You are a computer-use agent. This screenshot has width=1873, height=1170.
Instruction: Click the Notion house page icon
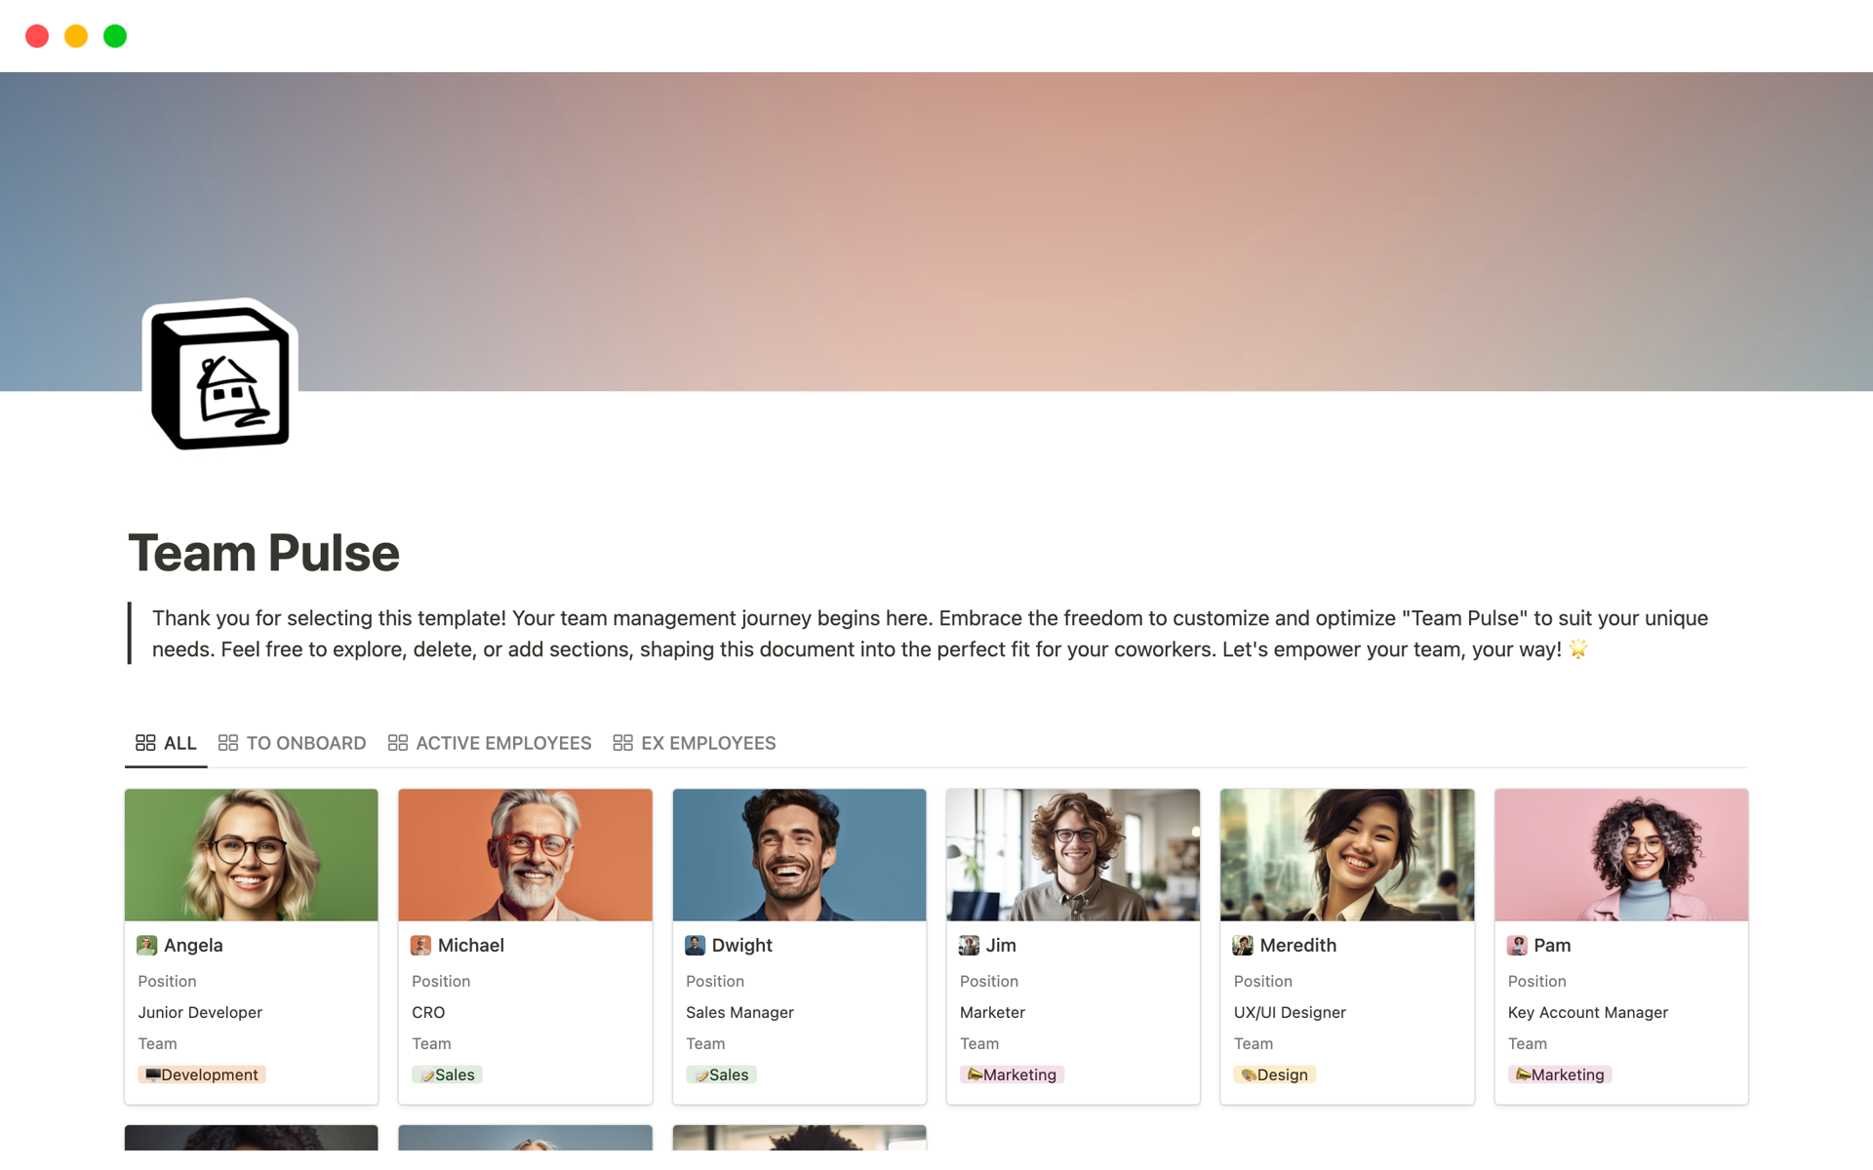(x=220, y=376)
